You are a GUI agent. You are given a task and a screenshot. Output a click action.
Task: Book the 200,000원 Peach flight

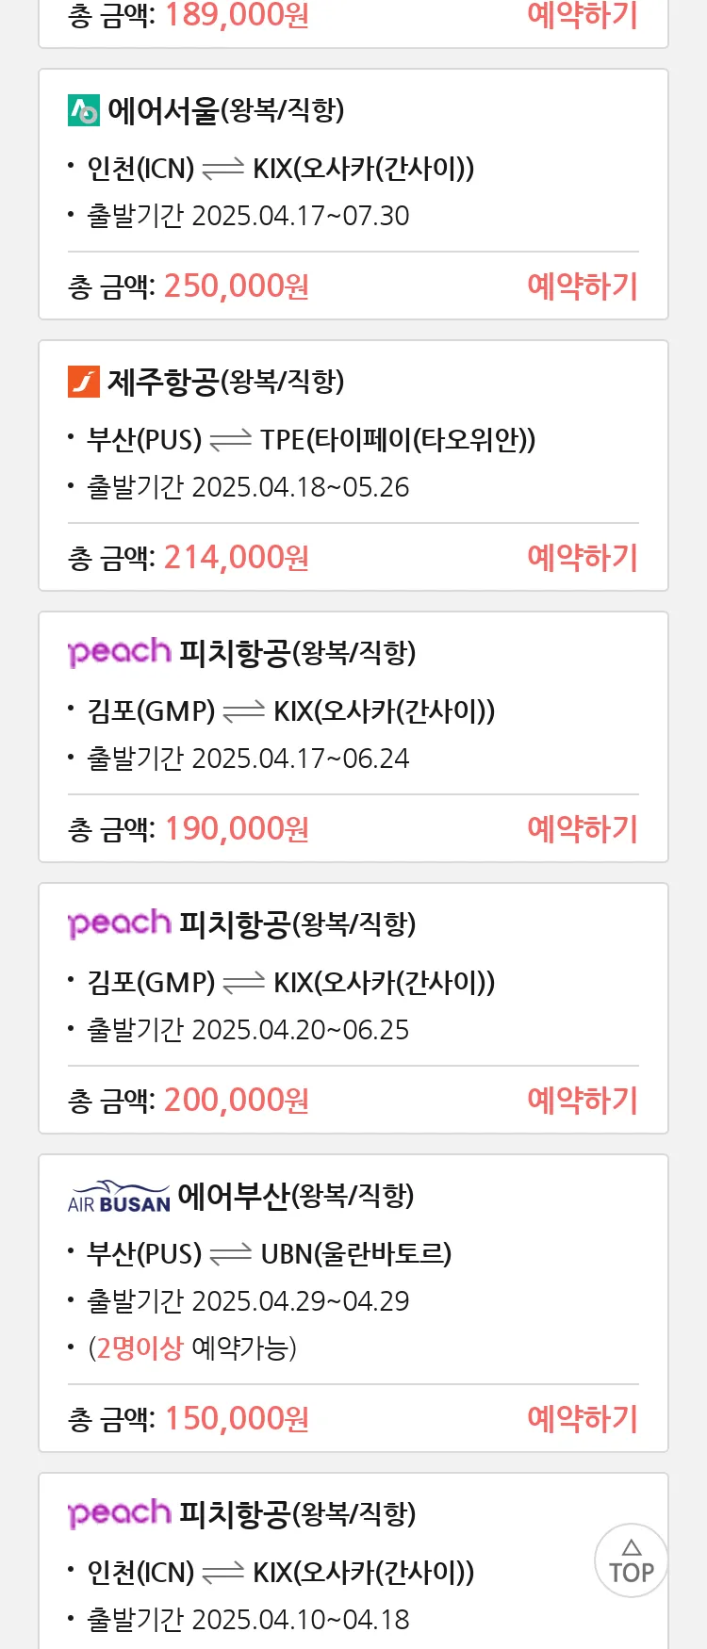583,1100
